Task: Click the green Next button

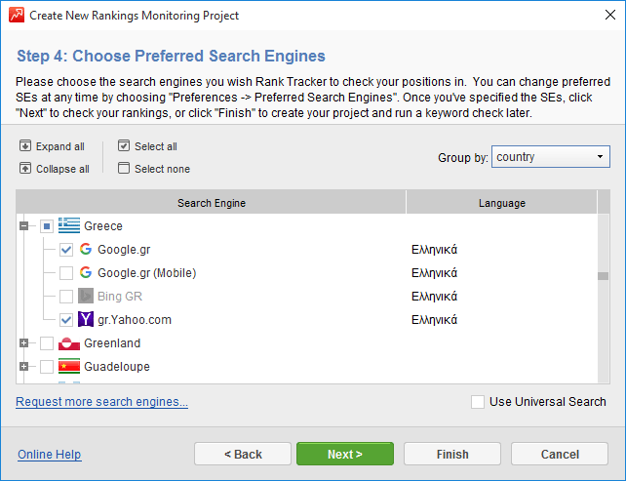Action: click(345, 455)
